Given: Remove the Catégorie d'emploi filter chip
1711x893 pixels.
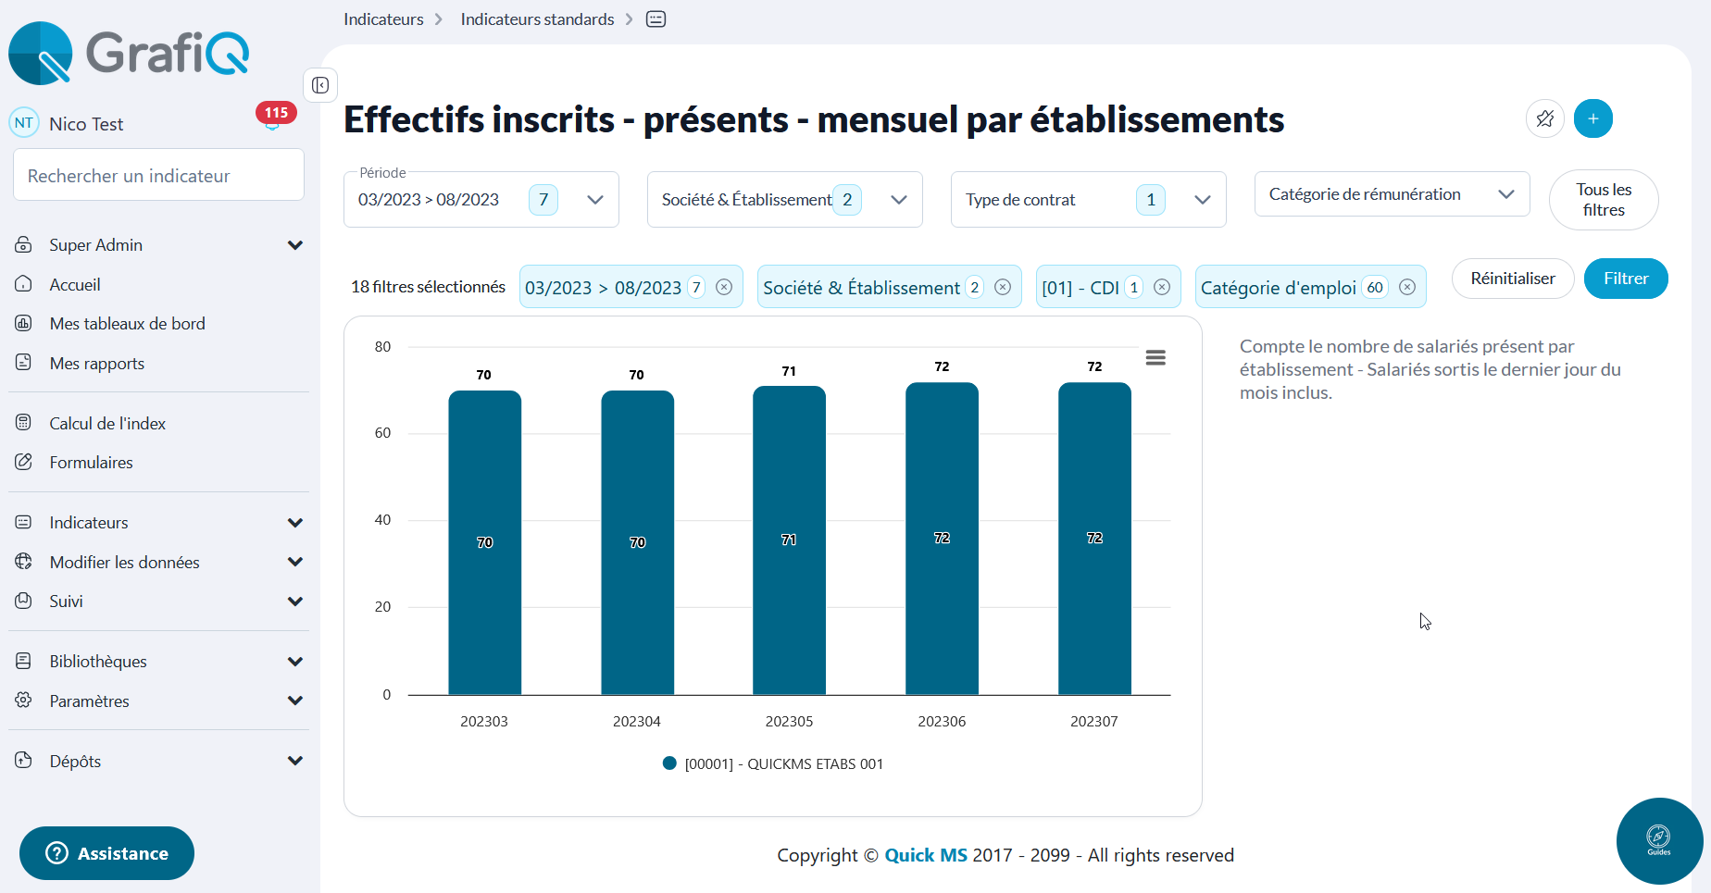Looking at the screenshot, I should click(x=1408, y=287).
